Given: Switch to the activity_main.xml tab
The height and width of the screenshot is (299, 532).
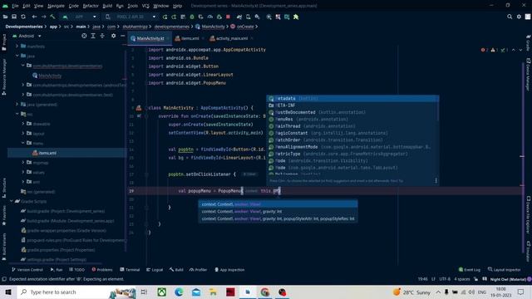Looking at the screenshot, I should click(x=231, y=38).
